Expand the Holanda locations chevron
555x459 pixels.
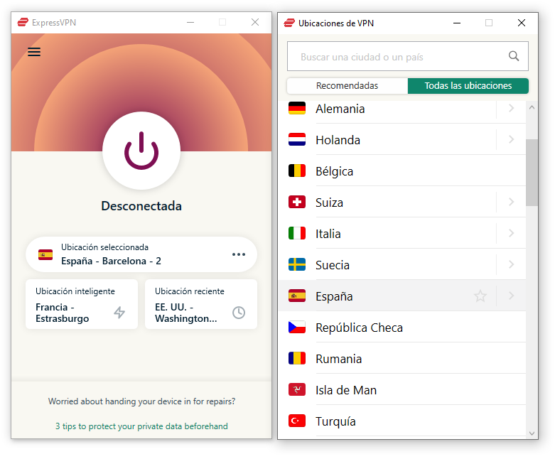pyautogui.click(x=511, y=139)
